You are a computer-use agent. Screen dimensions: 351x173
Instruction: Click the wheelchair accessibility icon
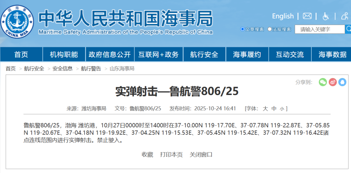pos(326,16)
